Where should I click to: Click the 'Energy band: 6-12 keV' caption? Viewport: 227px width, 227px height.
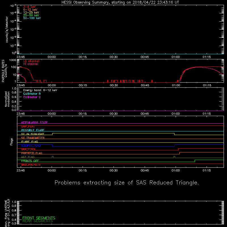tap(40, 90)
